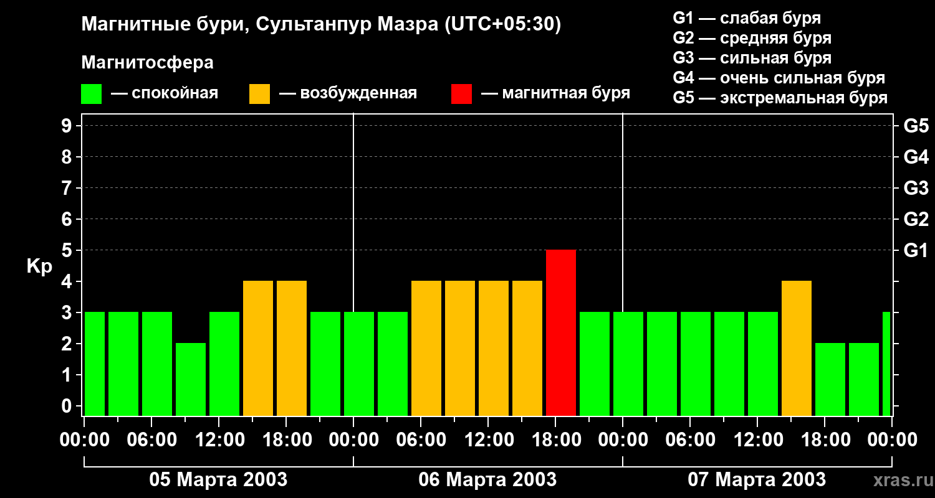Image resolution: width=935 pixels, height=498 pixels.
Task: Select the «Магнитосфера» heading
Action: click(x=147, y=63)
